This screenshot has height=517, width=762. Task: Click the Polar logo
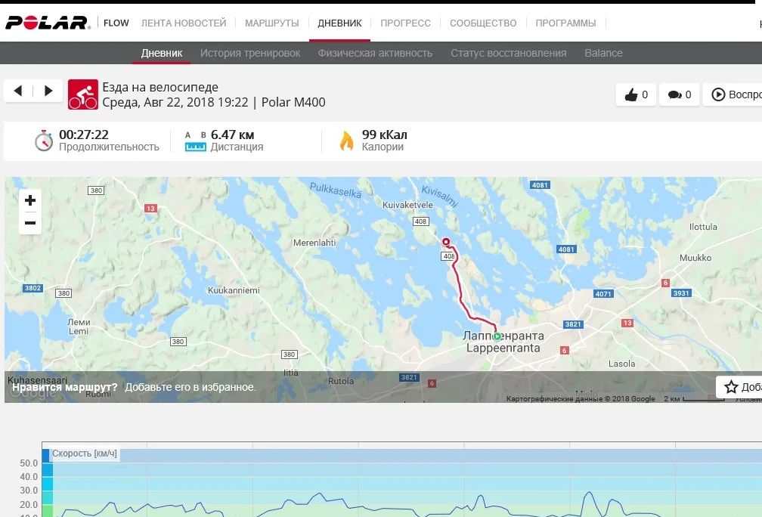click(x=48, y=23)
